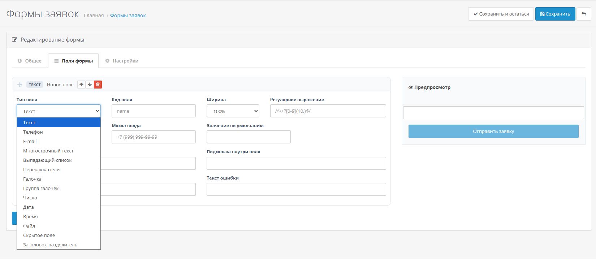Viewport: 596px width, 259px height.
Task: Select Дата field type option
Action: click(x=59, y=207)
